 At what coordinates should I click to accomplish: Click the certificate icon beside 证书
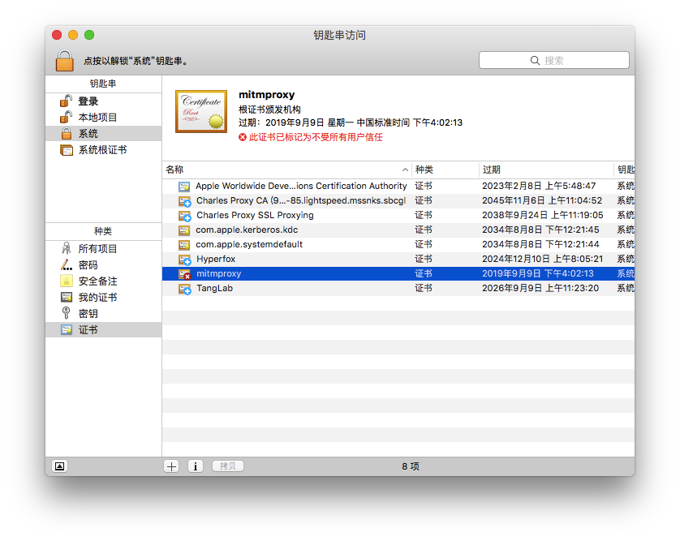pyautogui.click(x=67, y=329)
